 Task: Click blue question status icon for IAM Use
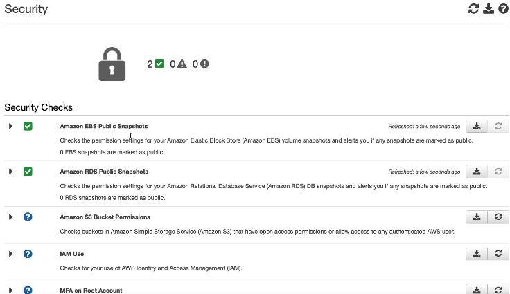pyautogui.click(x=28, y=254)
